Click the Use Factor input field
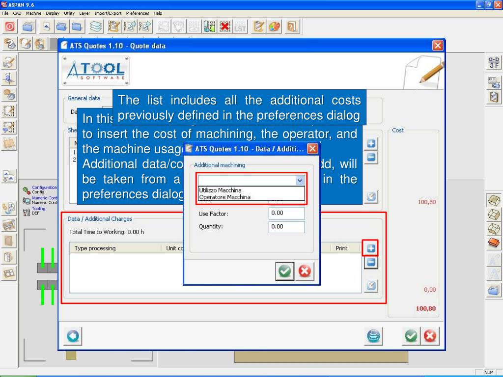This screenshot has height=377, width=503. click(286, 213)
